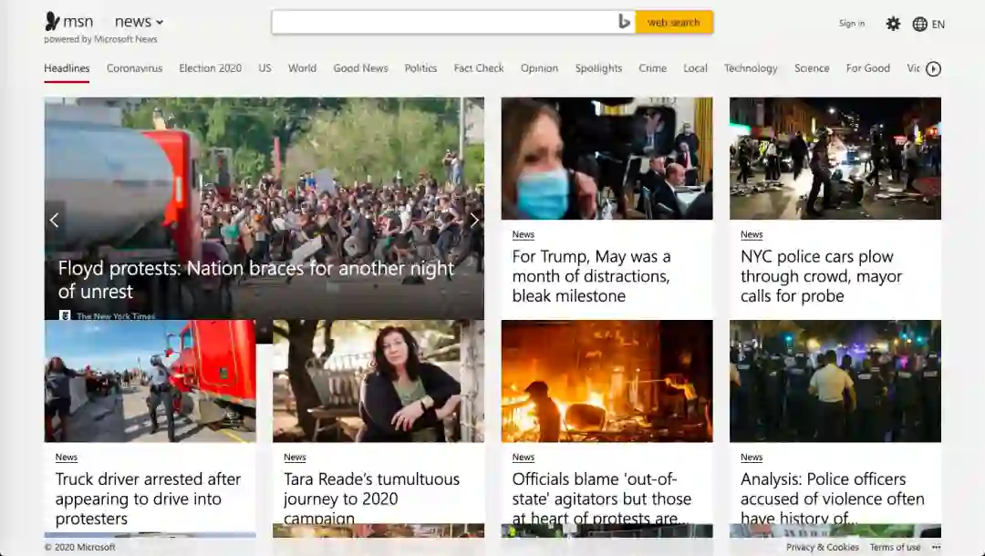Open the Tara Reade article thumbnail

(378, 381)
